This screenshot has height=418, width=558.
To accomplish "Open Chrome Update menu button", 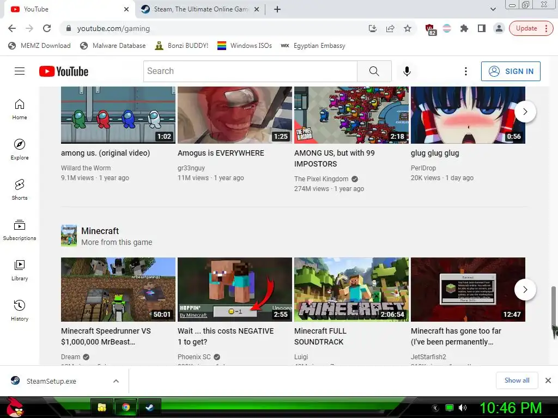I will pyautogui.click(x=531, y=28).
